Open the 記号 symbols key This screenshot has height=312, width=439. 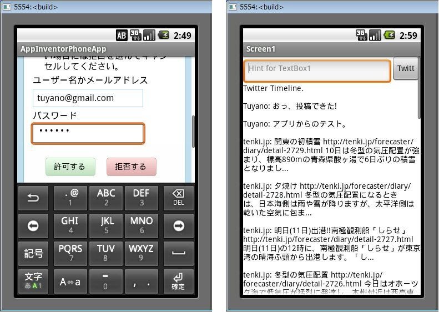(33, 253)
